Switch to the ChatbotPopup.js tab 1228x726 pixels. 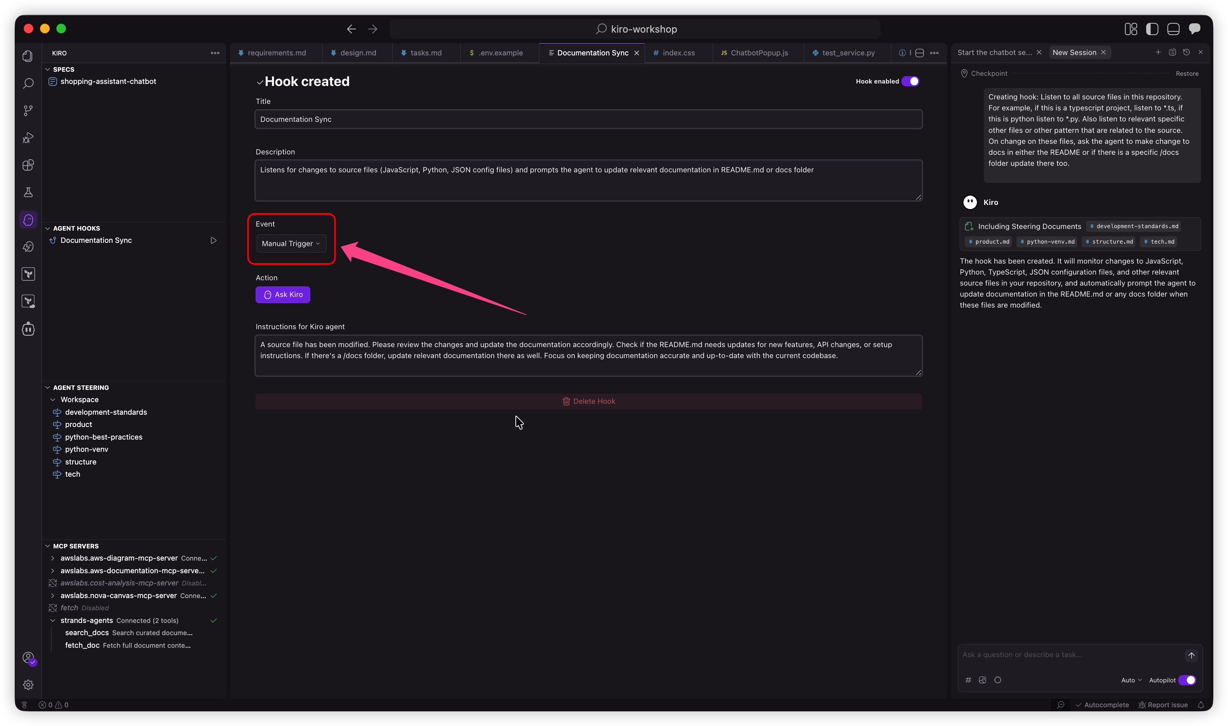(758, 53)
